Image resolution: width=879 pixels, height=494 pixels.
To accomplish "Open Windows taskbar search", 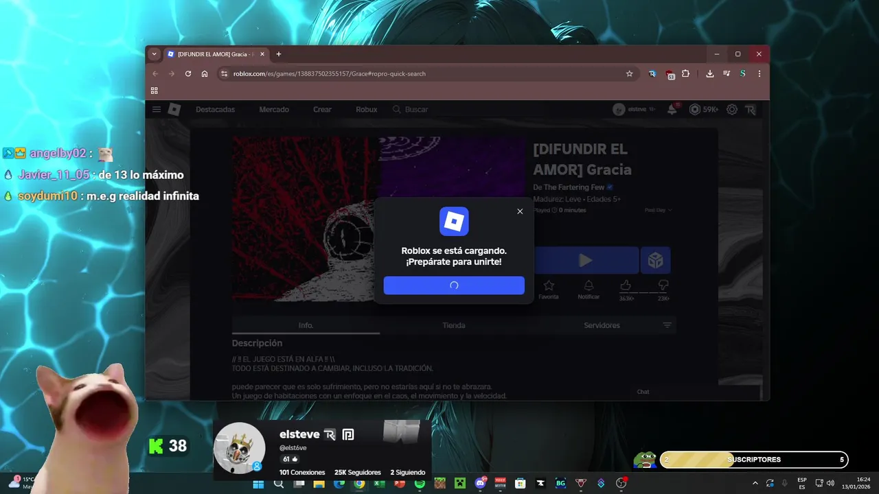I will coord(279,484).
